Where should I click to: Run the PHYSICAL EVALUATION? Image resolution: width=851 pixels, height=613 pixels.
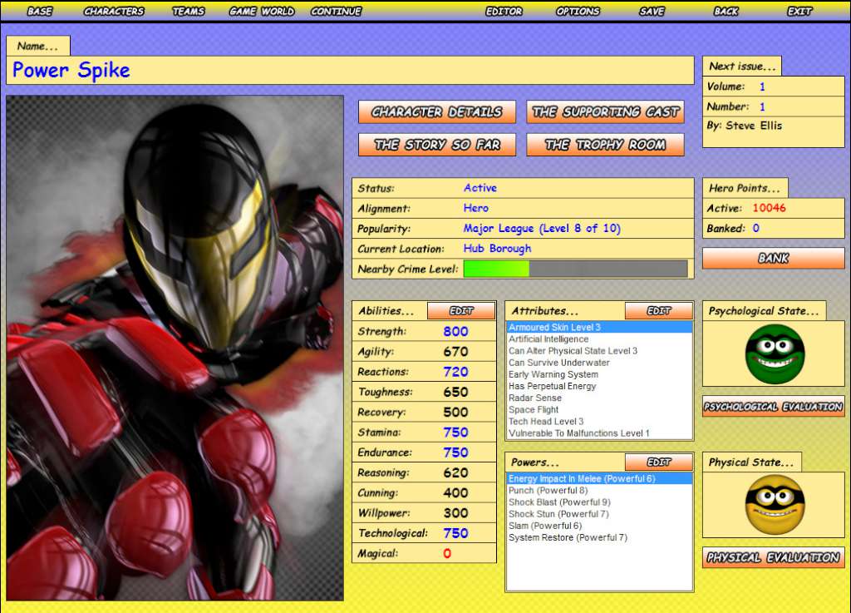(x=773, y=557)
